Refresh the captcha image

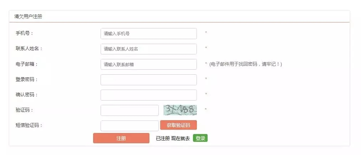click(x=180, y=110)
